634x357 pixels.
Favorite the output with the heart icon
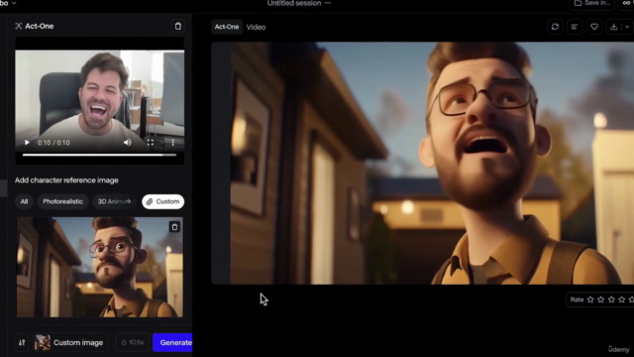point(594,27)
